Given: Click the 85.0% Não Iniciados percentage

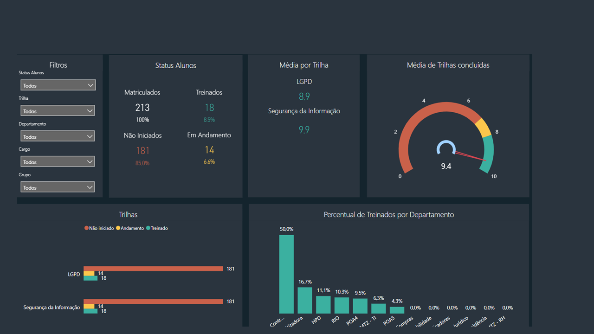Looking at the screenshot, I should click(x=142, y=163).
